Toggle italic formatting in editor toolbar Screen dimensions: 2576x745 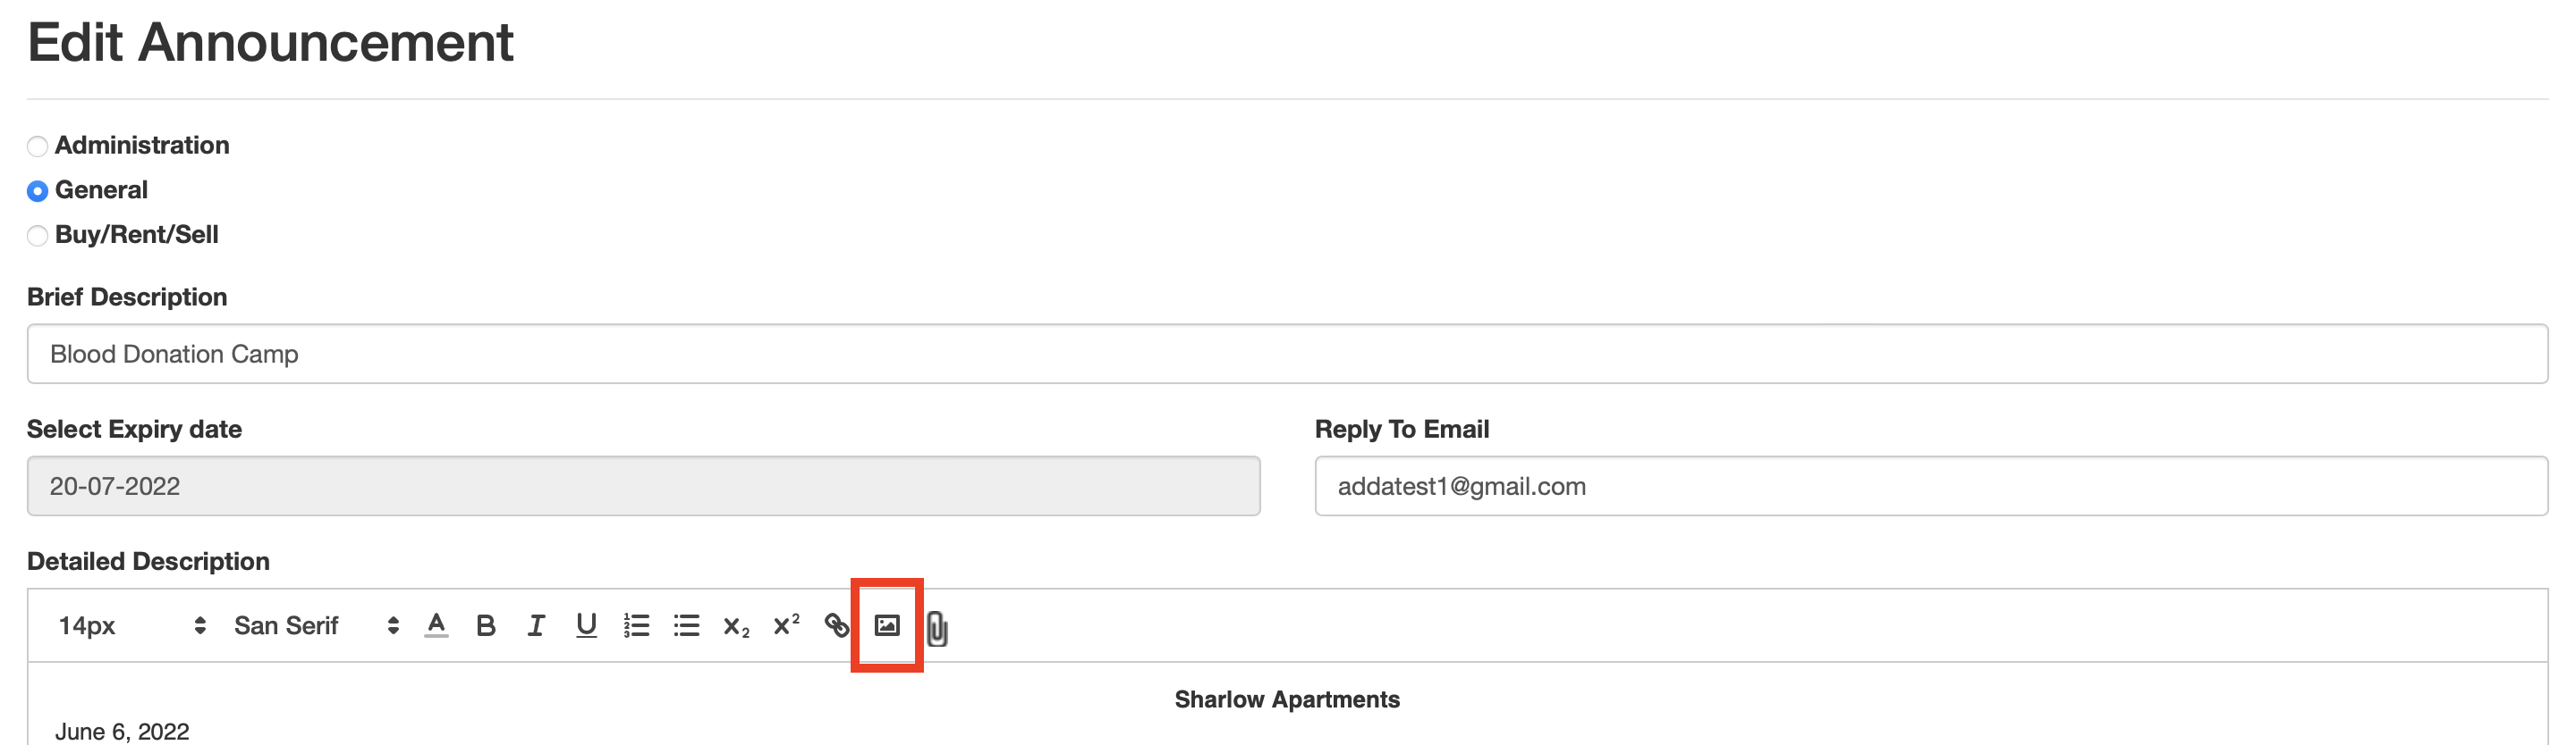coord(536,625)
